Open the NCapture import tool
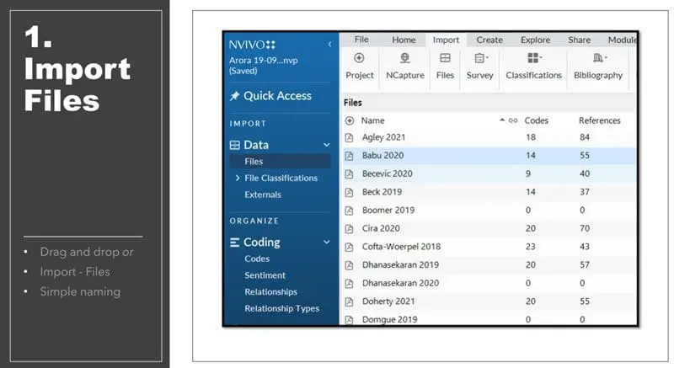 coord(404,57)
